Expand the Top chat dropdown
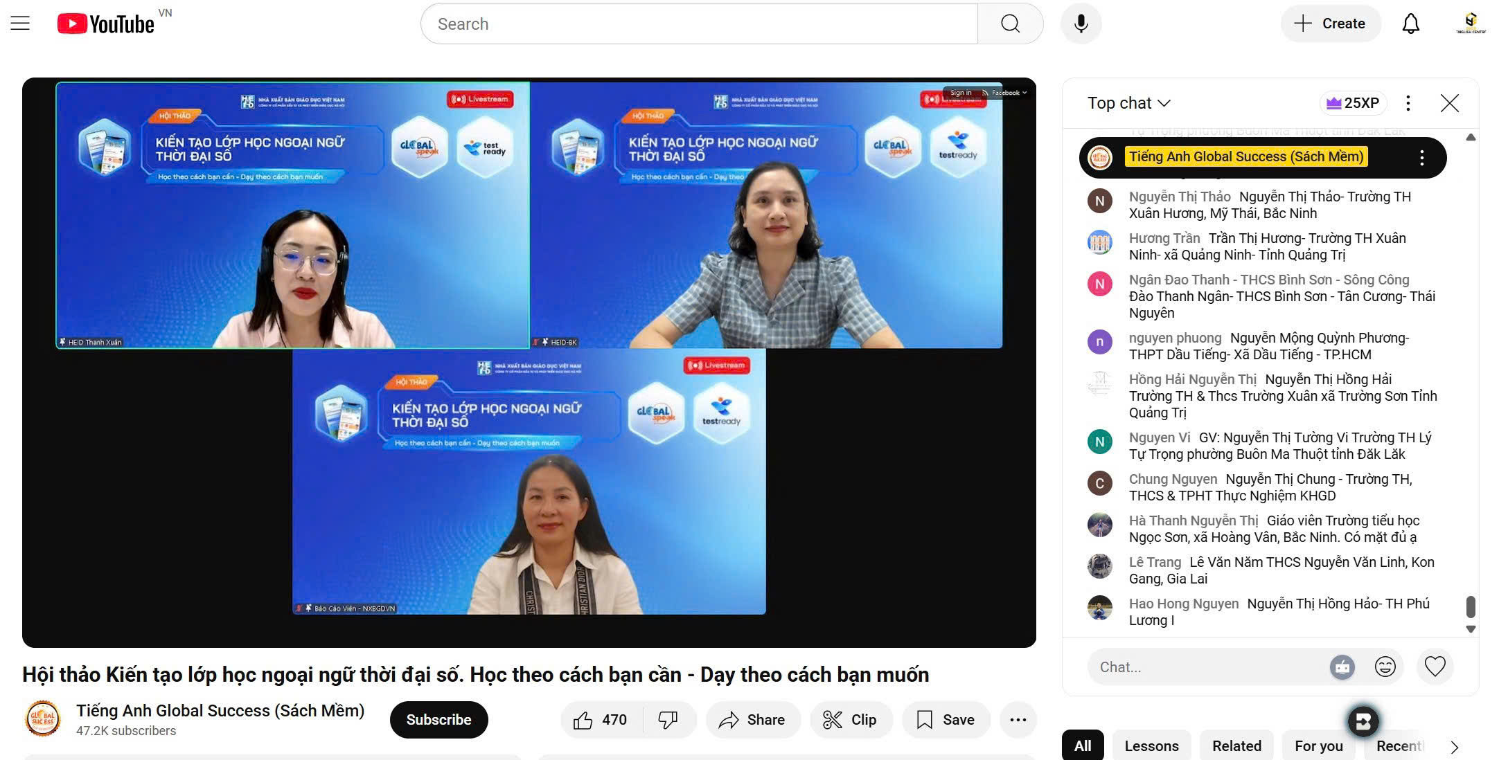 pyautogui.click(x=1129, y=103)
